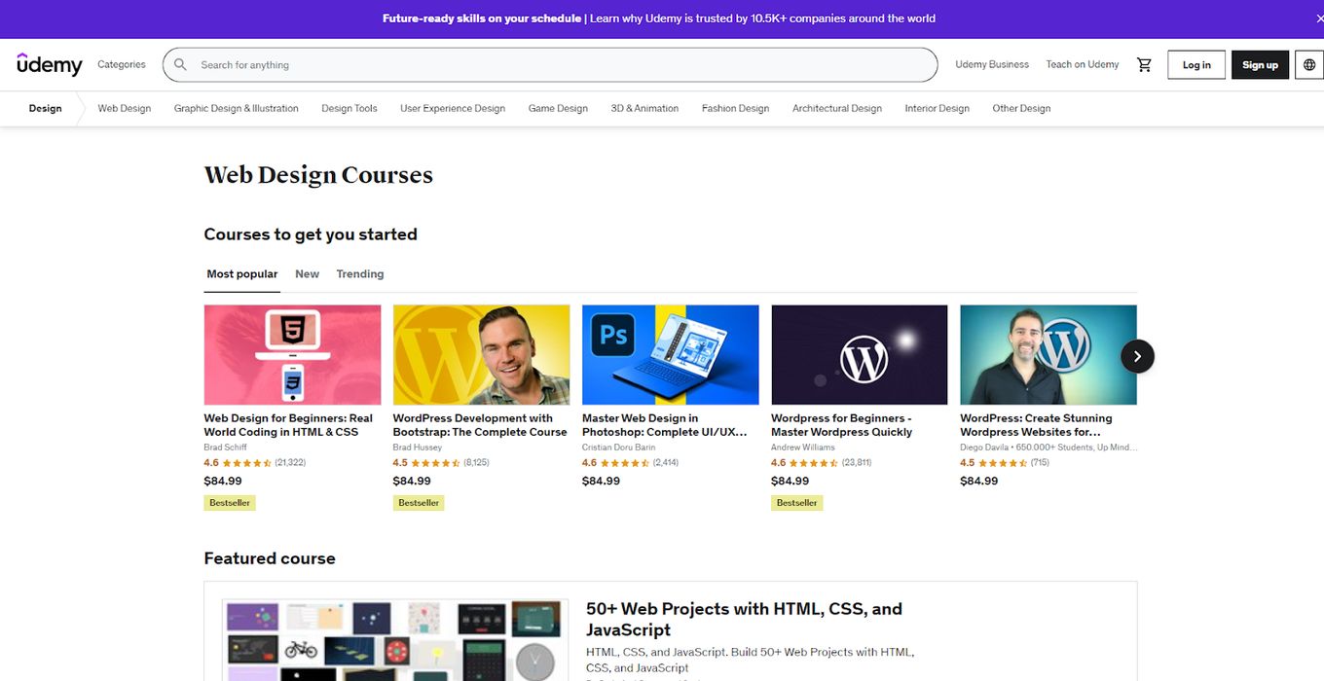Open Graphic Design & Illustration subcategory
Screen dimensions: 1324x681
click(x=237, y=109)
